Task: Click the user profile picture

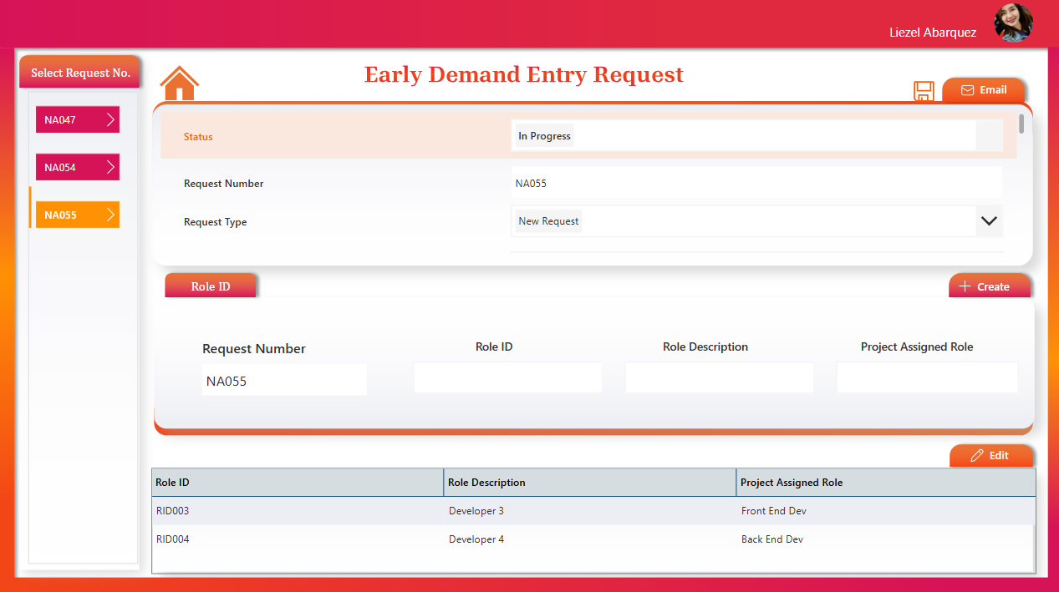Action: click(1013, 23)
